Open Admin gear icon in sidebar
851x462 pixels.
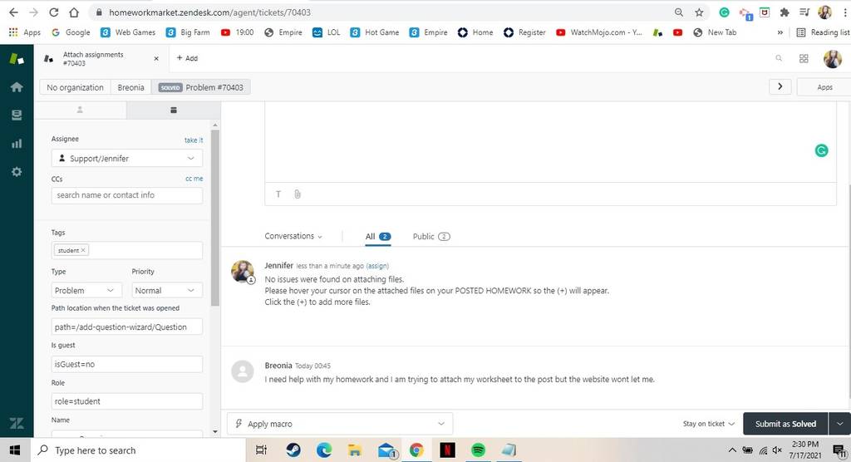pyautogui.click(x=17, y=171)
